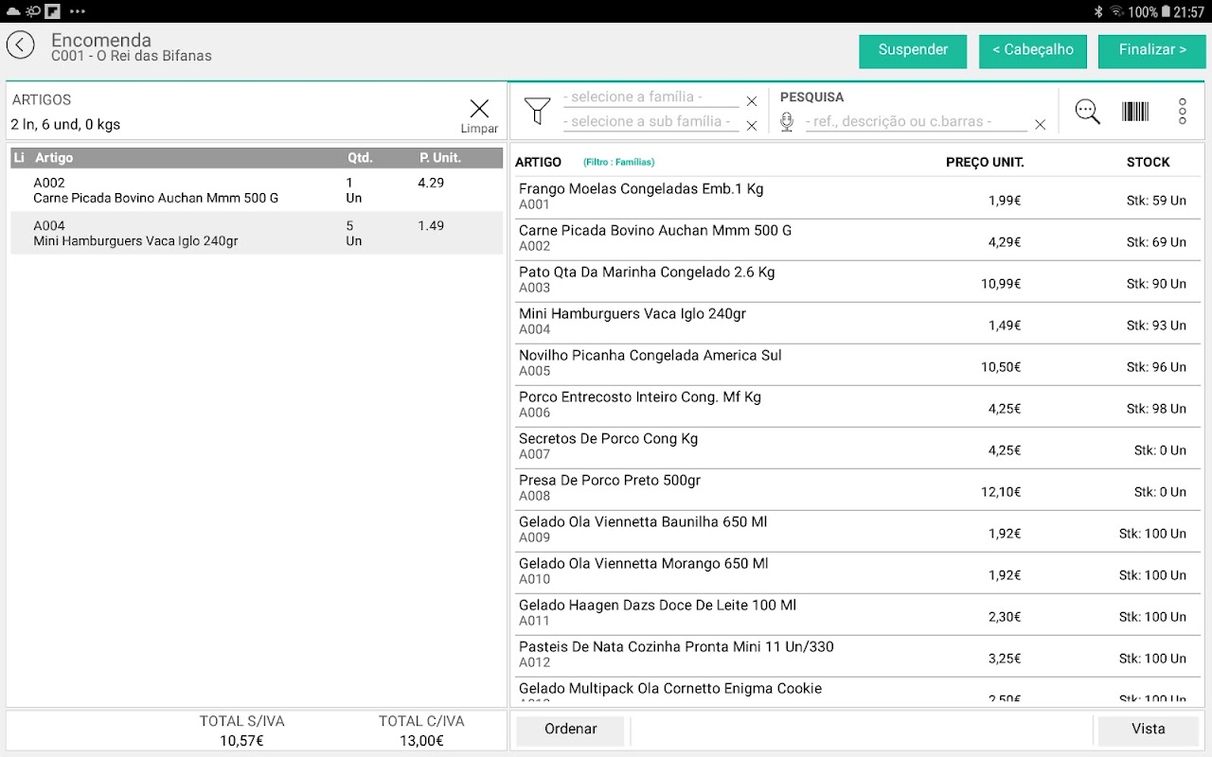The height and width of the screenshot is (757, 1212).
Task: Open the 'selecione a família' dropdown
Action: coord(651,97)
